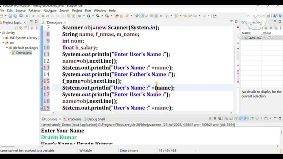Close the Demo.java editor tab
Image resolution: width=283 pixels, height=159 pixels.
click(65, 23)
